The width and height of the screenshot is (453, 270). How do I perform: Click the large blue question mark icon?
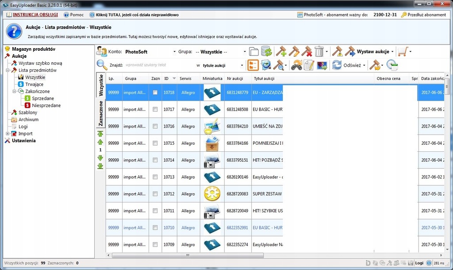(x=14, y=31)
